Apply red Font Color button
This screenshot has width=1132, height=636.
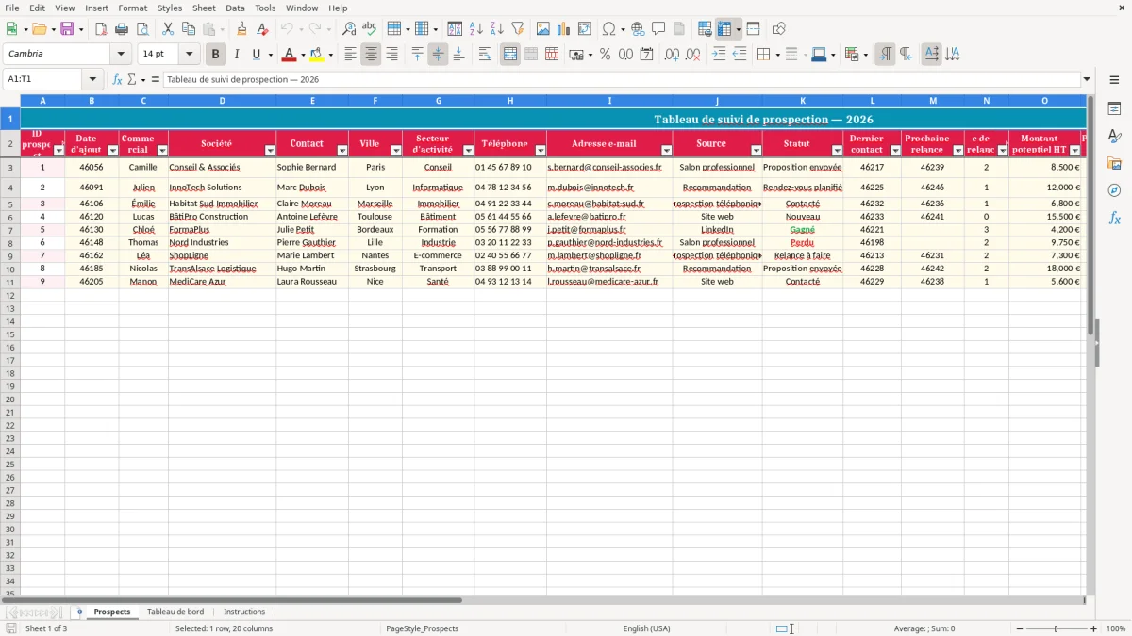(x=290, y=55)
